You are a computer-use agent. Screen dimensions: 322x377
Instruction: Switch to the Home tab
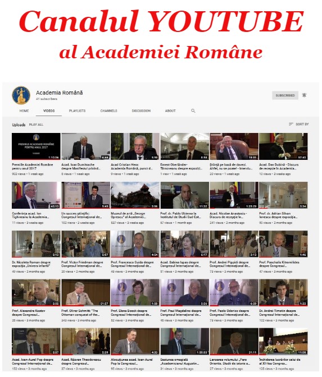(x=24, y=111)
